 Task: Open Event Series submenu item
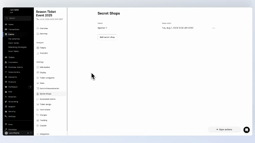14,43
